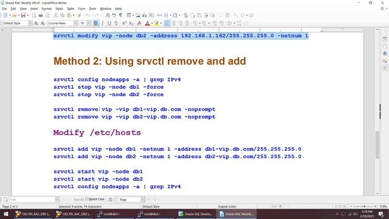Apply yellow highlighting color
The width and height of the screenshot is (389, 219).
pyautogui.click(x=156, y=23)
